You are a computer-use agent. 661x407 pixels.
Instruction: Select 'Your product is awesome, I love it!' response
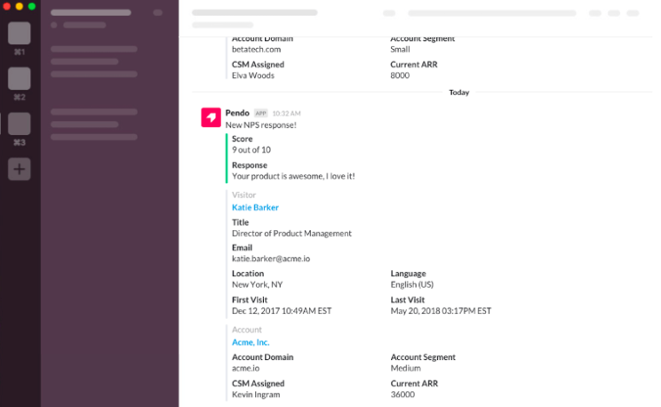pos(293,176)
